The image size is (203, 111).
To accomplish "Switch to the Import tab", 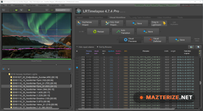I will pos(80,18).
